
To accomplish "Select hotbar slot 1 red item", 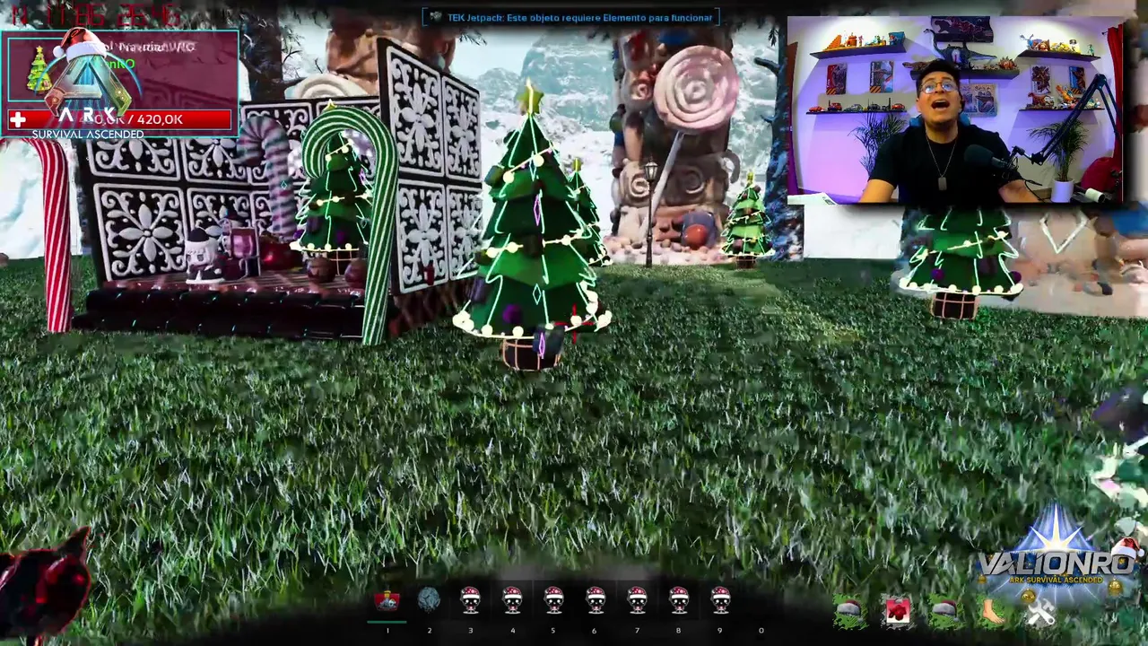I will coord(387,601).
